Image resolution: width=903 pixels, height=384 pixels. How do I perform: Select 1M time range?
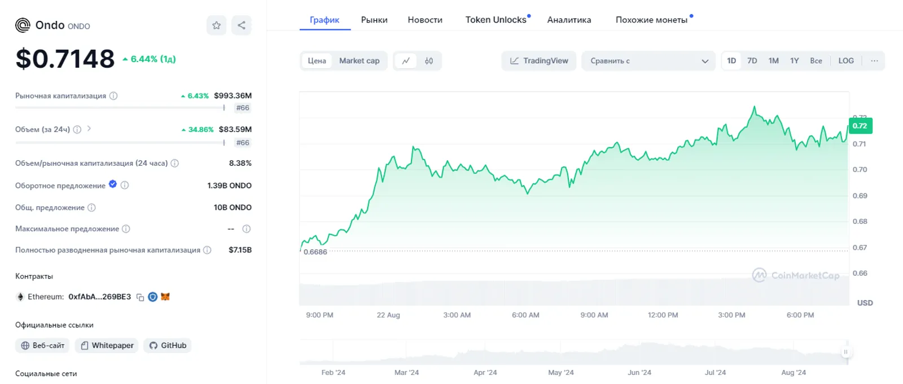(773, 61)
